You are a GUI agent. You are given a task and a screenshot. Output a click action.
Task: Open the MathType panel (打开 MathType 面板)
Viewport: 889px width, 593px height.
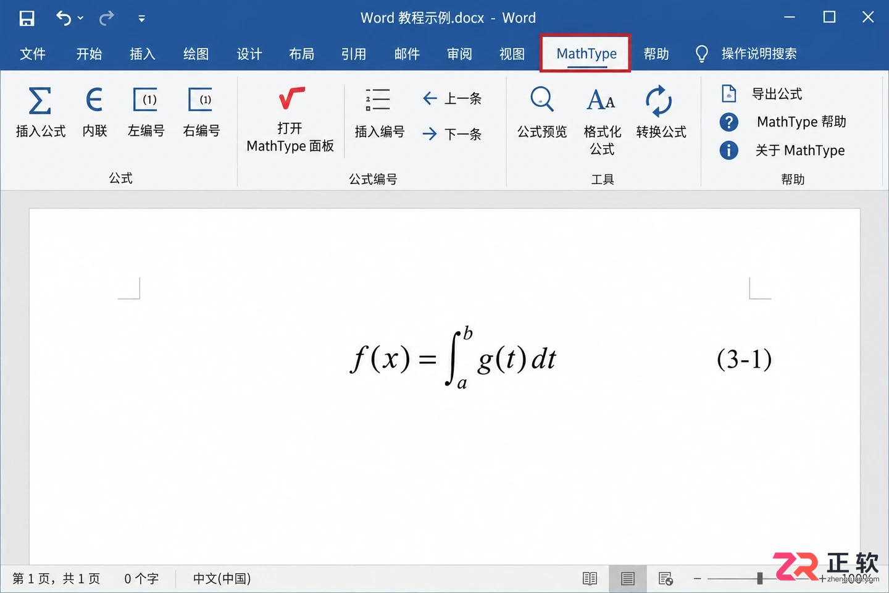[290, 120]
